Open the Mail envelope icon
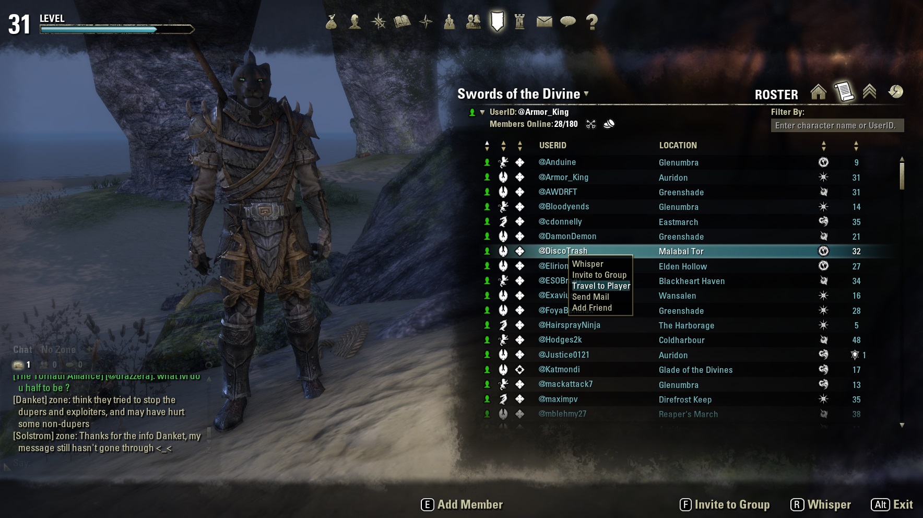This screenshot has height=518, width=923. tap(544, 21)
